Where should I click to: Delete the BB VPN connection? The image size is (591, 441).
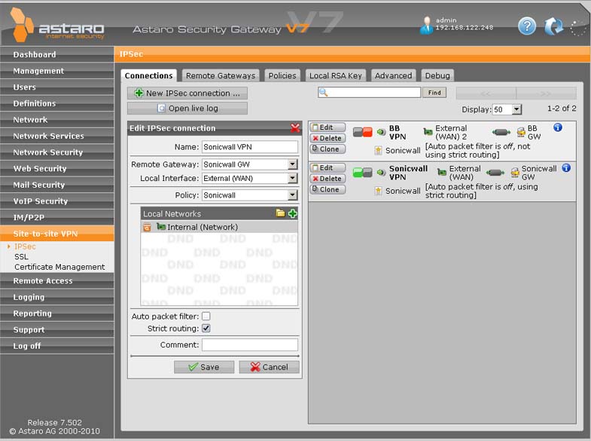tap(327, 138)
